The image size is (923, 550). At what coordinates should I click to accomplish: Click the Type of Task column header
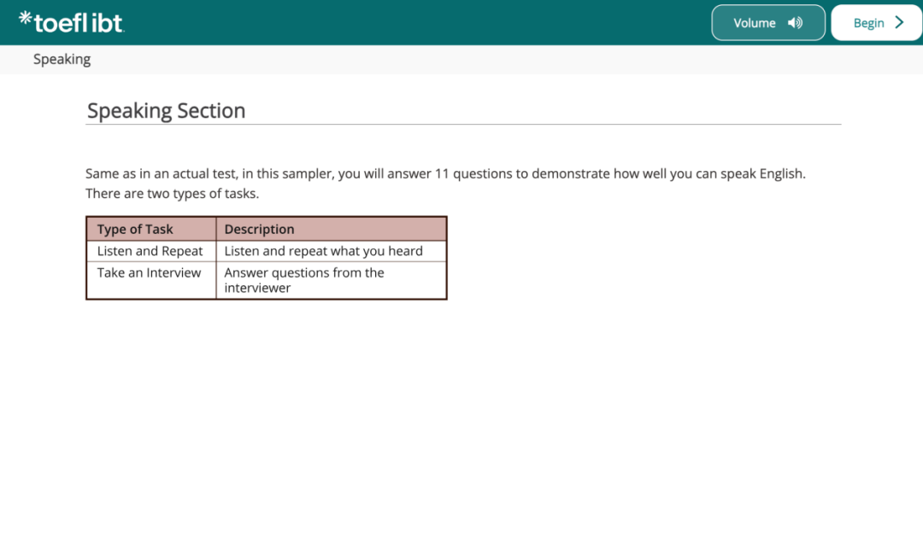135,229
